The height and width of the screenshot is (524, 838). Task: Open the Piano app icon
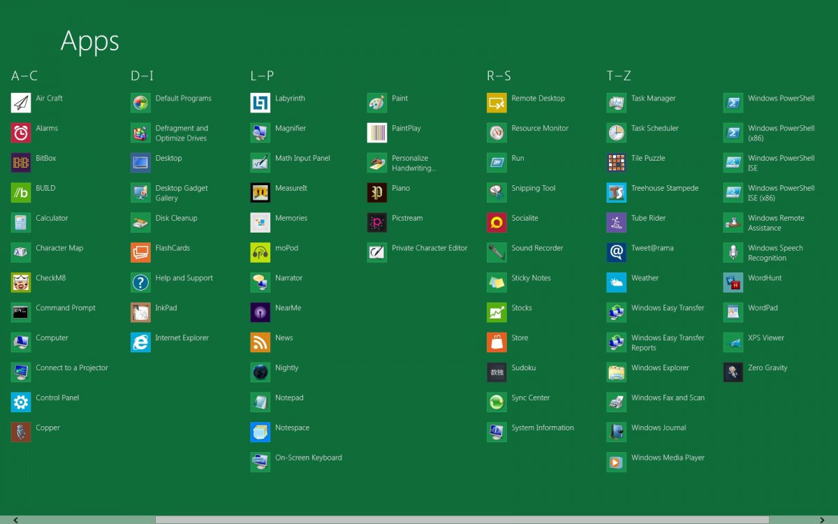[377, 193]
